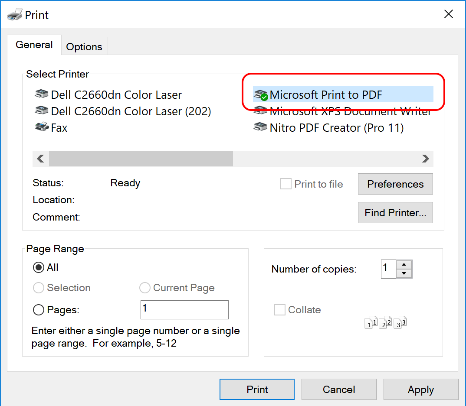Image resolution: width=466 pixels, height=406 pixels.
Task: Select the All page range radio button
Action: 39,267
